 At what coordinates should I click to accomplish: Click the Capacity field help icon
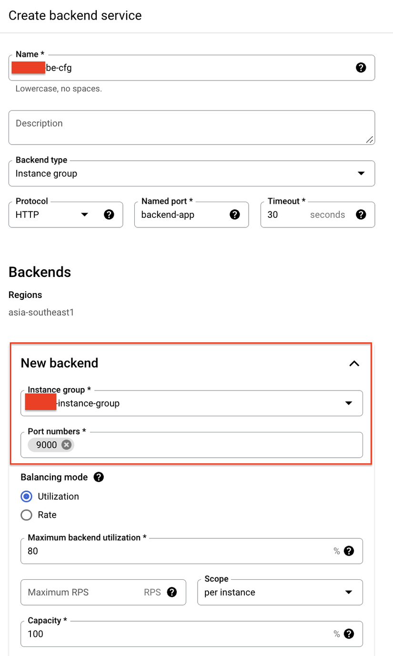[x=349, y=634]
